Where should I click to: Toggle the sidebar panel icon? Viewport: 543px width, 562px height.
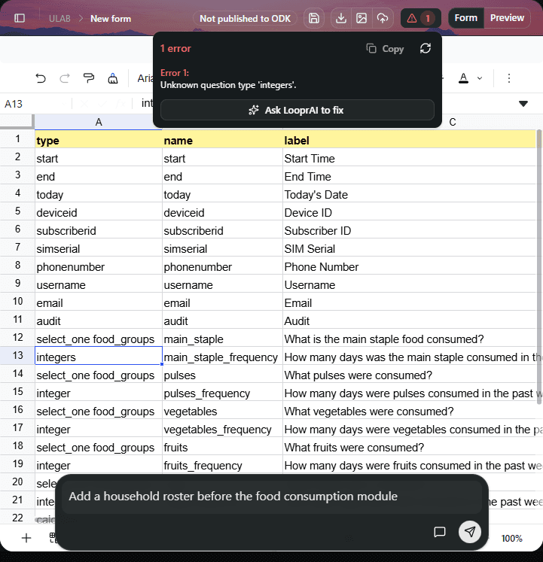coord(20,18)
